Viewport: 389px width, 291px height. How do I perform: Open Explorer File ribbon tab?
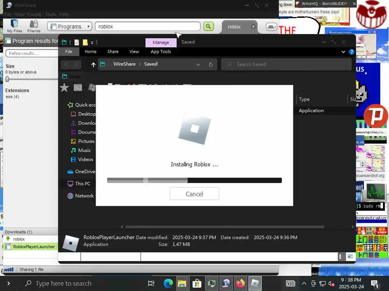click(x=69, y=52)
